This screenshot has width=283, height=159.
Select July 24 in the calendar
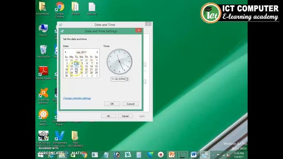click(72, 72)
